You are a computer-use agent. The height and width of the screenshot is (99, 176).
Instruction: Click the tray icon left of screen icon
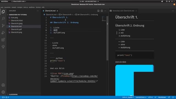162,1
